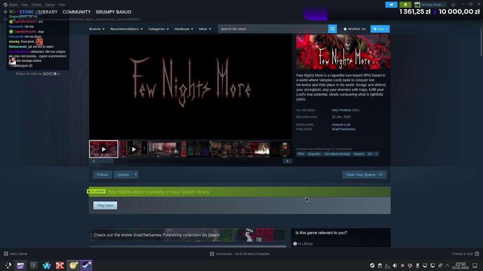This screenshot has height=271, width=483.
Task: Expand more tags with the plus button
Action: tap(376, 154)
